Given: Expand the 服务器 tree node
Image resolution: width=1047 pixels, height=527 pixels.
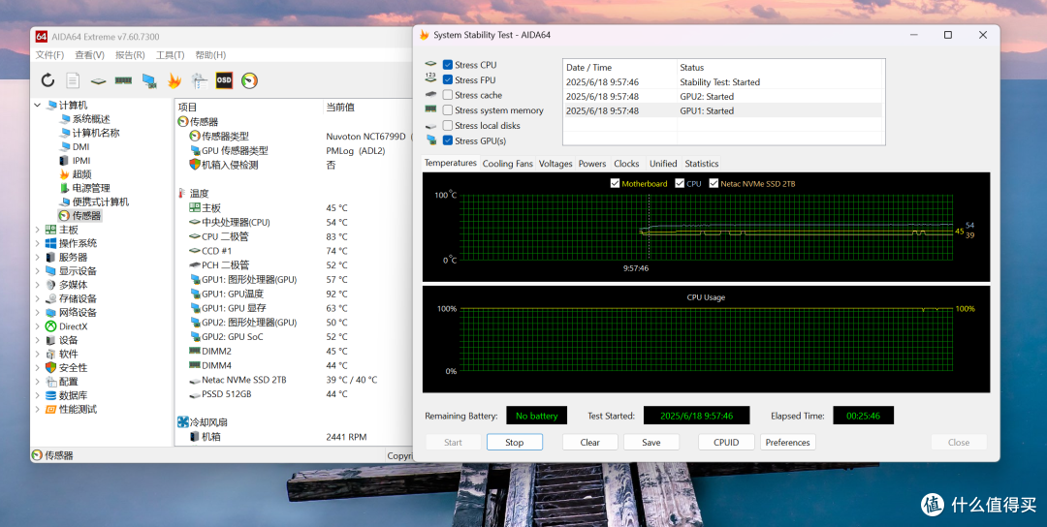Looking at the screenshot, I should pyautogui.click(x=38, y=257).
